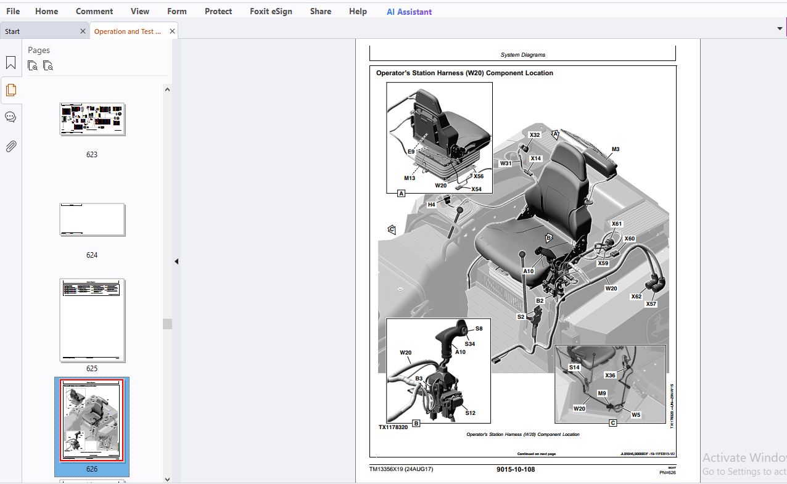Select page 623 thumbnail

coord(93,119)
